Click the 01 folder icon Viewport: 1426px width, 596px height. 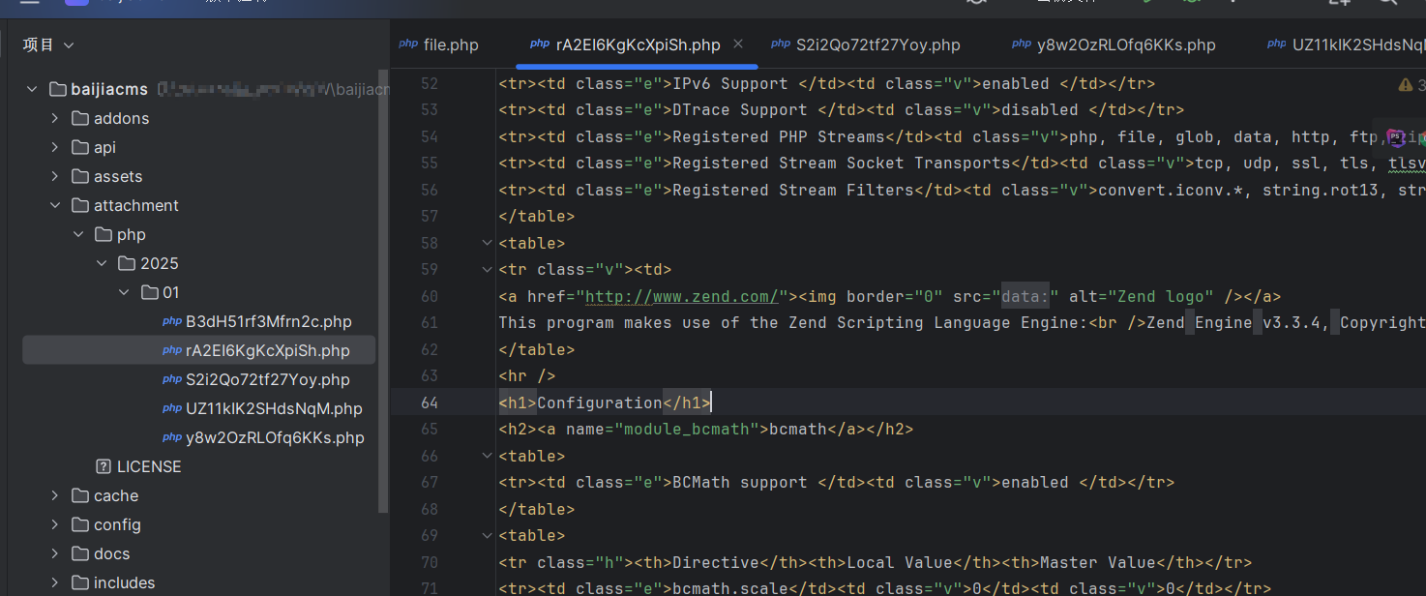[x=149, y=292]
